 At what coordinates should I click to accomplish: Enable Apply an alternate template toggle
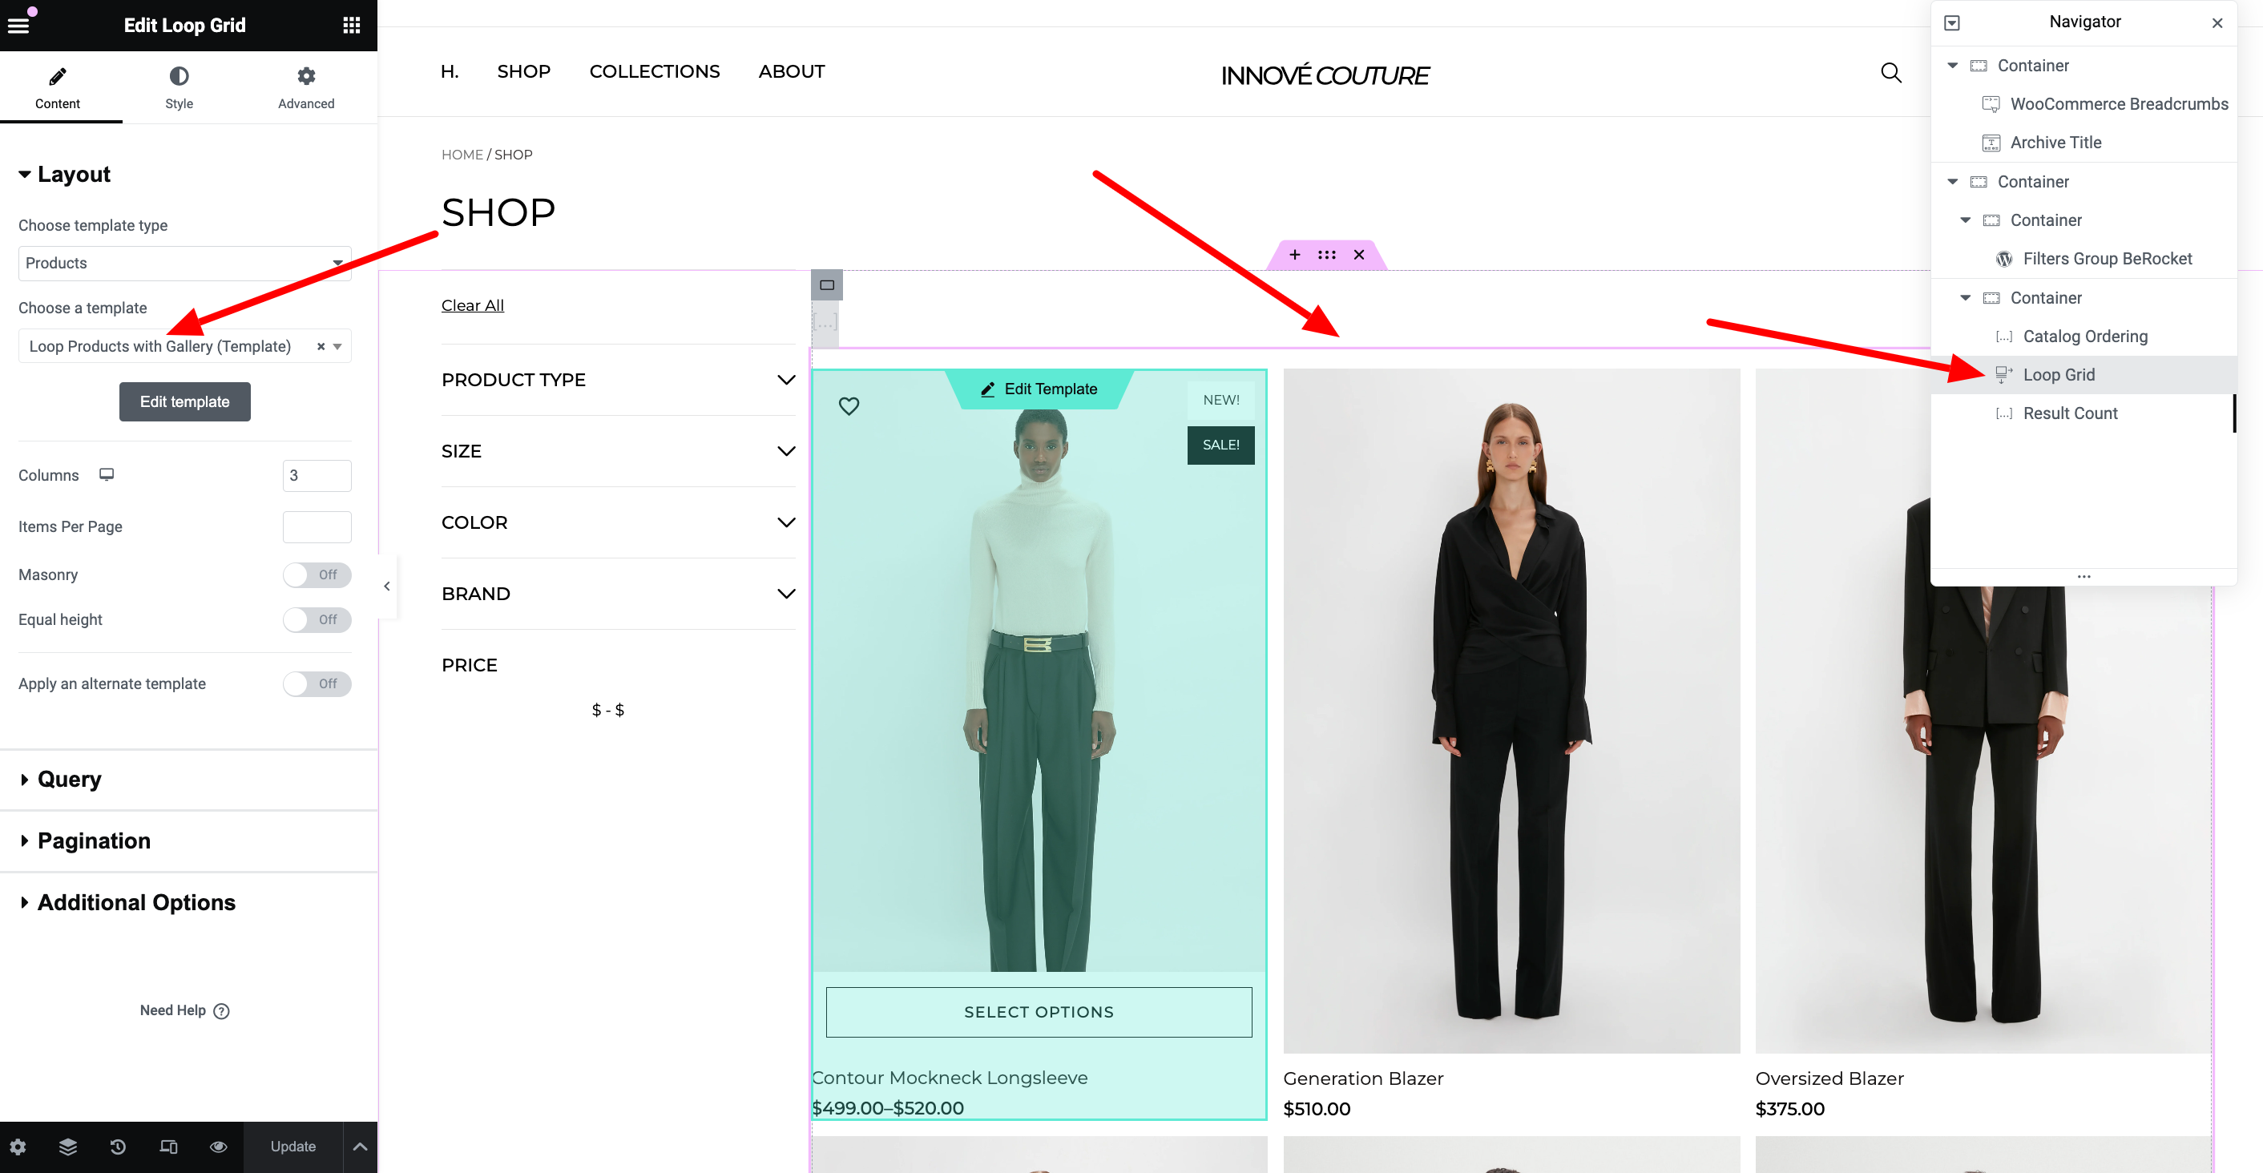click(317, 683)
